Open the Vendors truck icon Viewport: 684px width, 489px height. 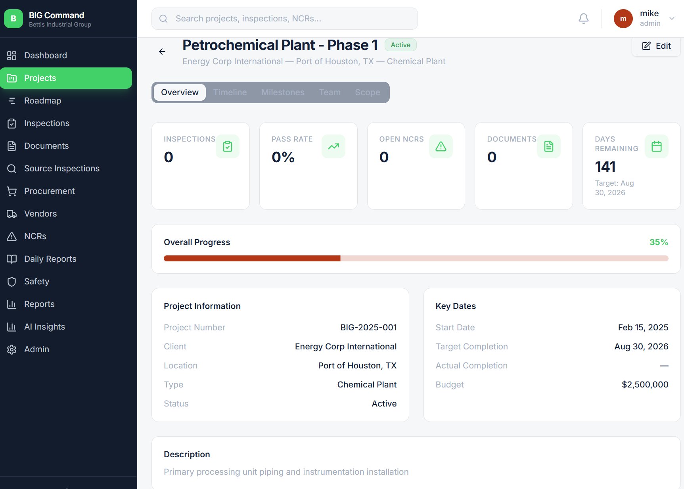point(11,213)
